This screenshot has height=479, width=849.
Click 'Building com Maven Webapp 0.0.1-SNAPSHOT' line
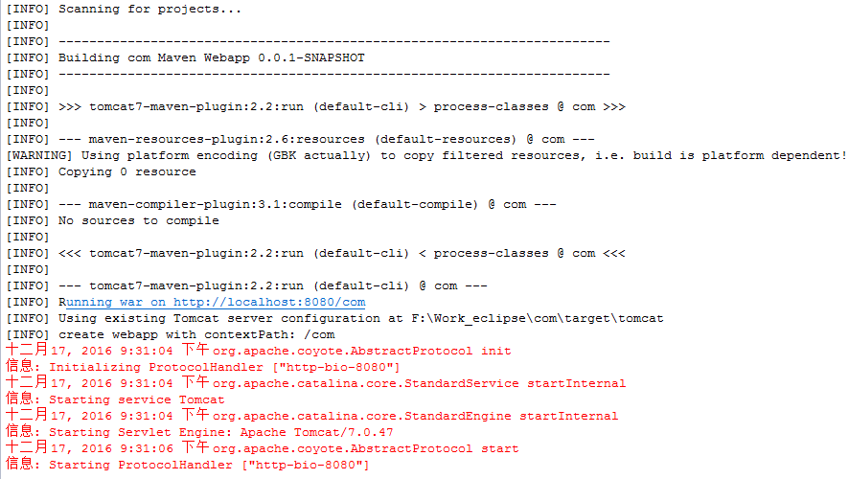(185, 57)
